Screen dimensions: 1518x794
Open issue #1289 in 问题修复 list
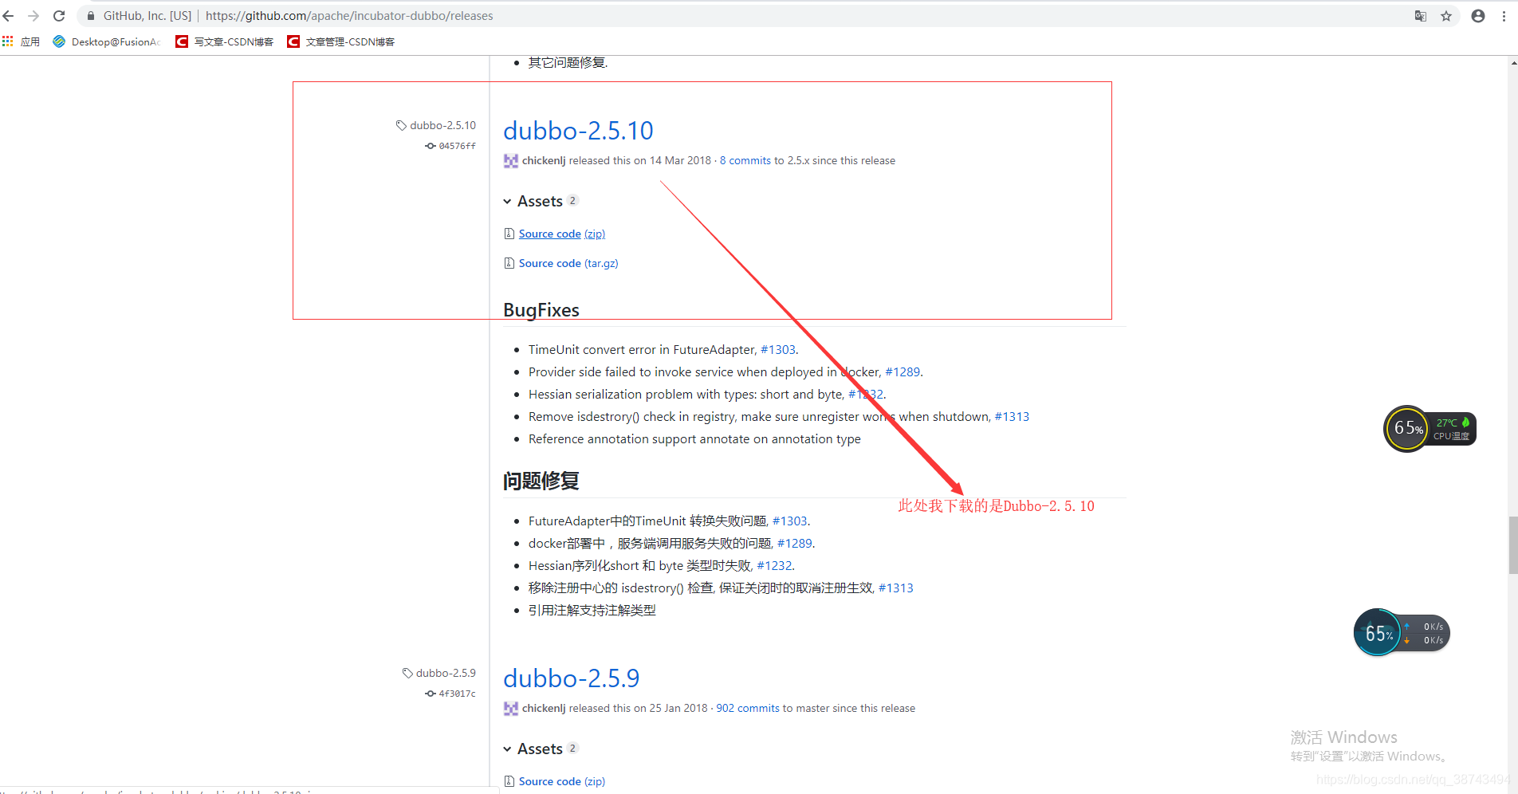click(795, 543)
